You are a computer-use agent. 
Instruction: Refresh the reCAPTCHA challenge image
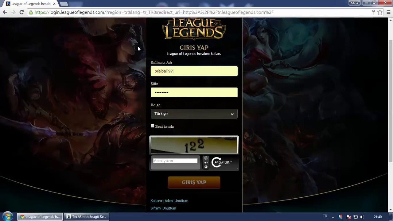[x=206, y=158]
